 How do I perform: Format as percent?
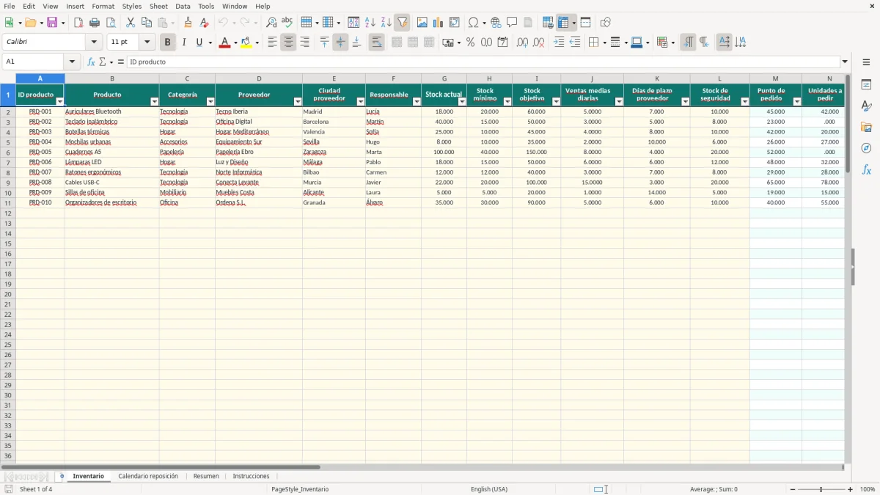(471, 43)
